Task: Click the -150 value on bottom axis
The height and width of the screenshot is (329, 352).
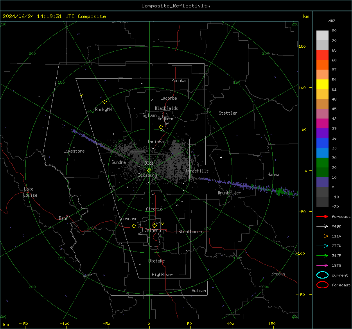Action: point(23,324)
